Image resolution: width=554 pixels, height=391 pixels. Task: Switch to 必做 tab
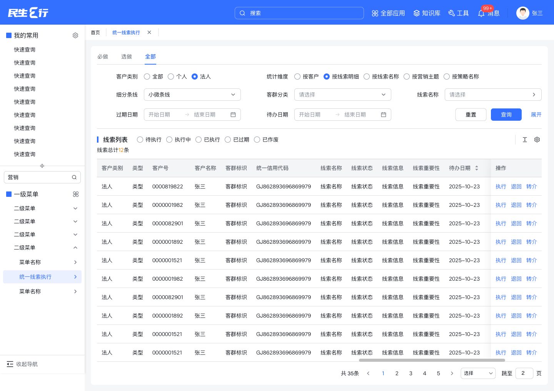pyautogui.click(x=103, y=57)
